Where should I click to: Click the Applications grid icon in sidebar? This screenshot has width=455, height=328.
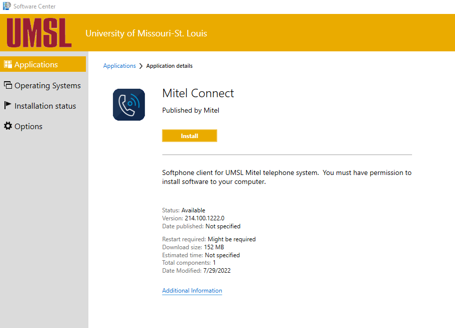[x=7, y=64]
